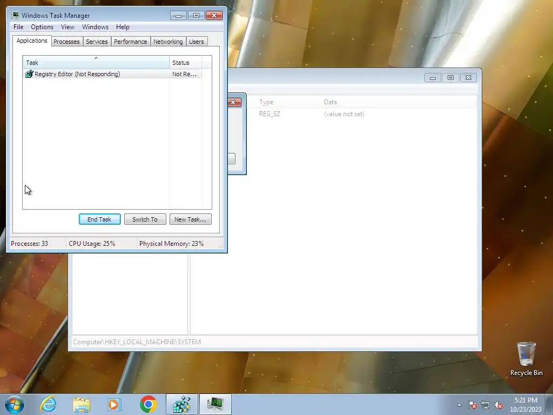Switch to the Processes tab
This screenshot has height=415, width=553.
[x=66, y=42]
